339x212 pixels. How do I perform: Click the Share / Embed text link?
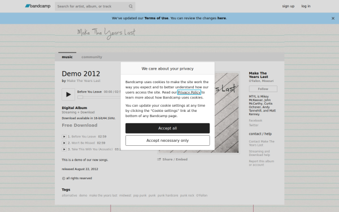point(175,159)
